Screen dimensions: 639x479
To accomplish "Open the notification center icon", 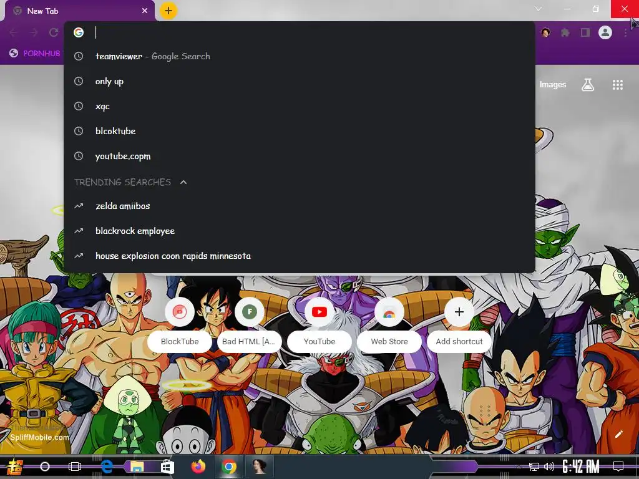I will [x=618, y=467].
